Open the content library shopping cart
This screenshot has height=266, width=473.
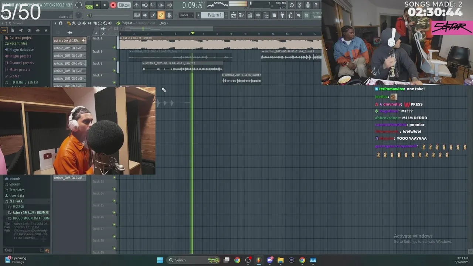click(x=306, y=15)
